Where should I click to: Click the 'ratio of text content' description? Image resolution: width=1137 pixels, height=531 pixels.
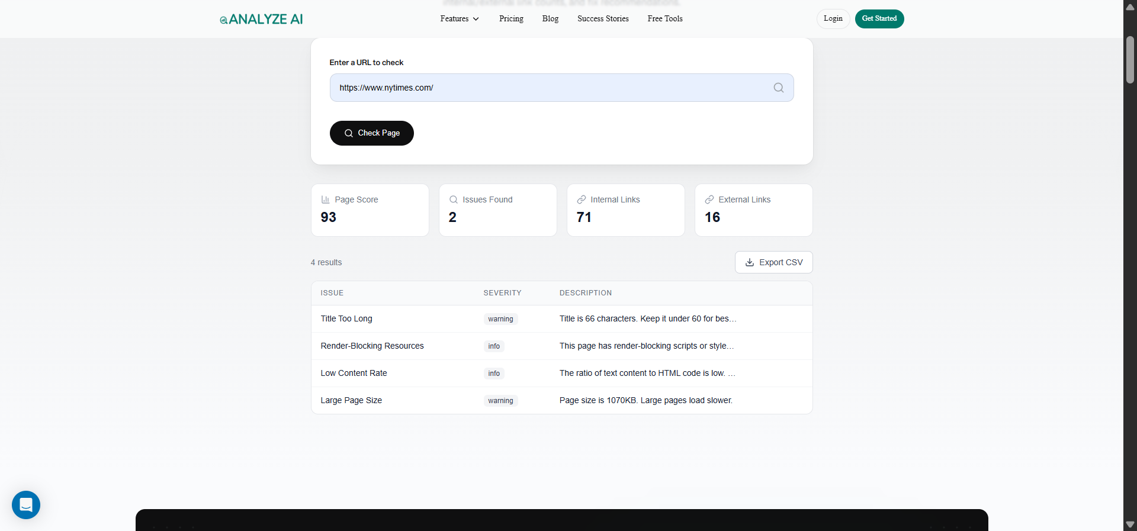[647, 373]
